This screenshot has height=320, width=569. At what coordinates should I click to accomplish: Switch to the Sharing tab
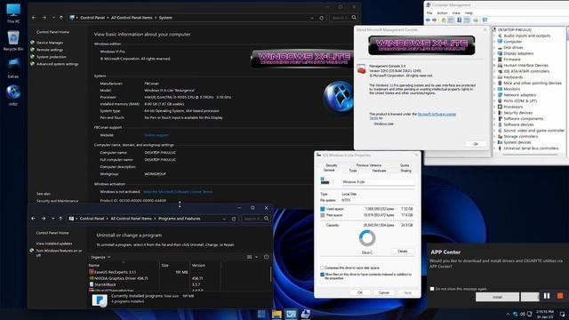click(x=405, y=171)
